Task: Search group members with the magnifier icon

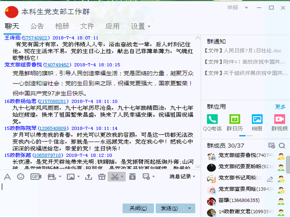Action: pos(282,145)
